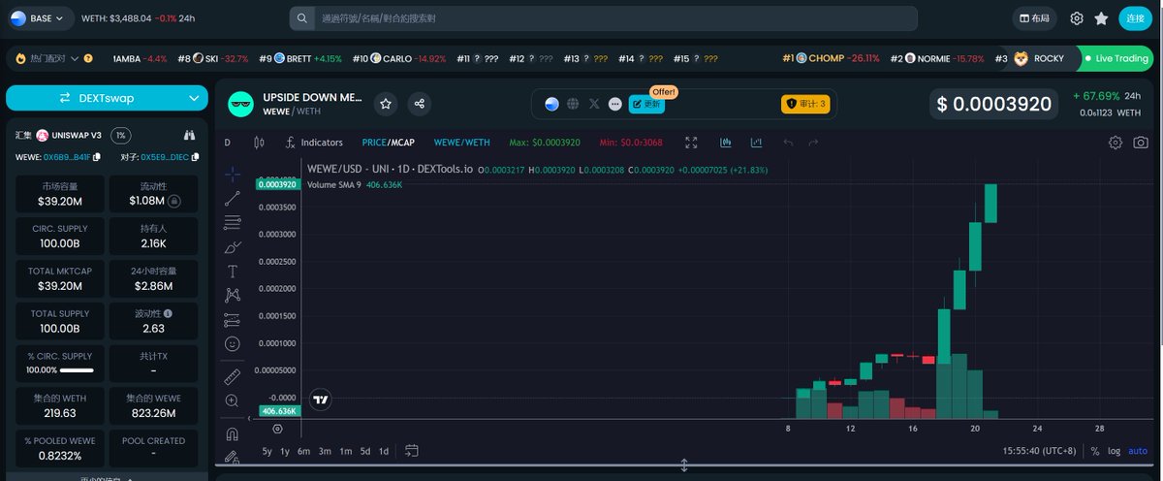This screenshot has width=1163, height=481.
Task: Take a chart snapshot with camera icon
Action: click(1141, 143)
